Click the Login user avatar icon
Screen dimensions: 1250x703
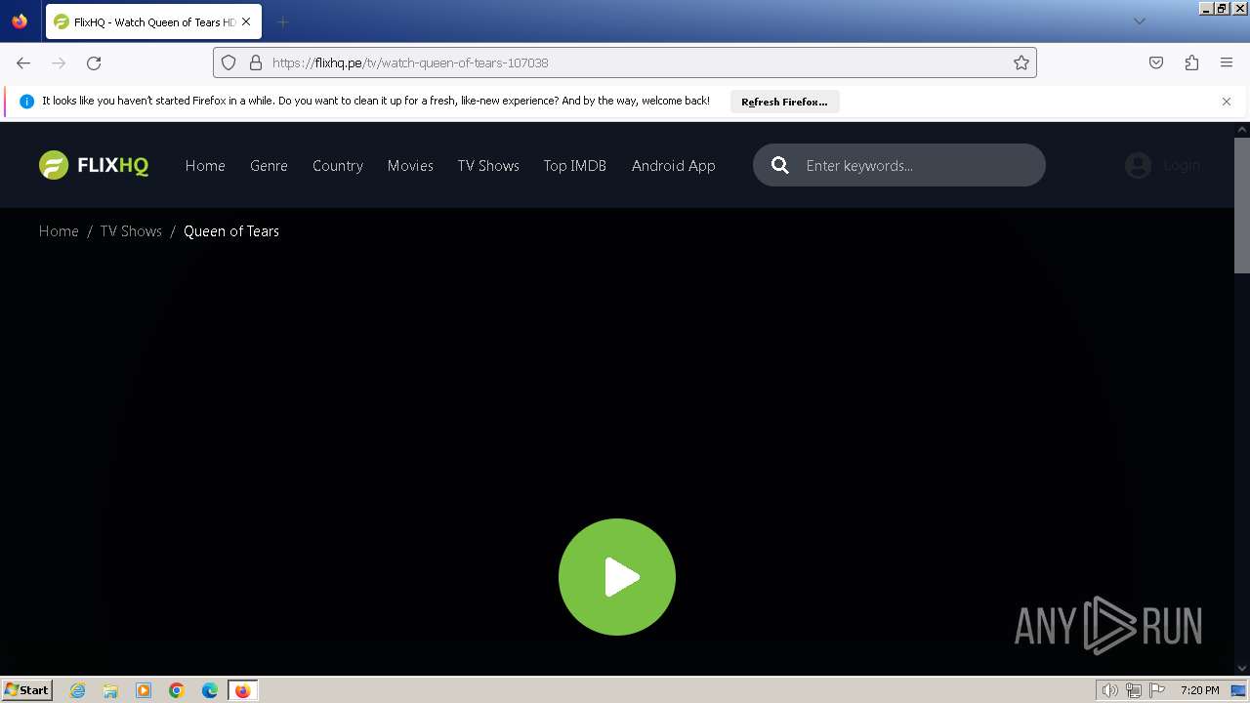[x=1138, y=165]
